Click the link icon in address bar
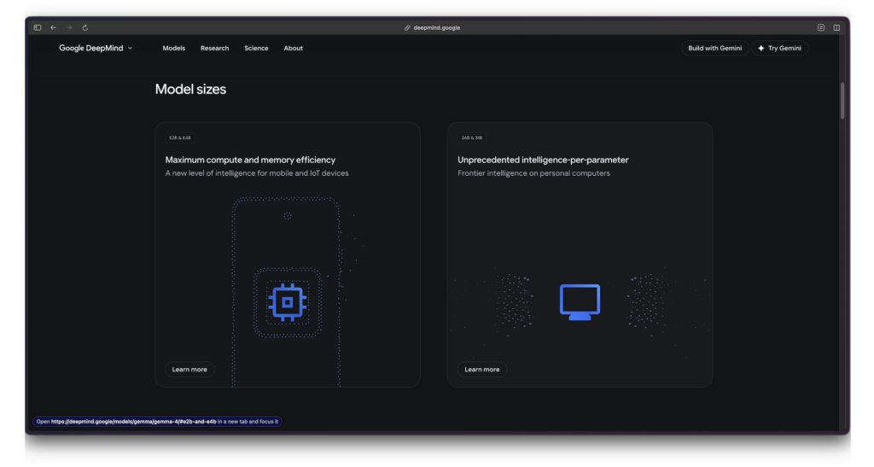This screenshot has height=467, width=874. tap(408, 27)
